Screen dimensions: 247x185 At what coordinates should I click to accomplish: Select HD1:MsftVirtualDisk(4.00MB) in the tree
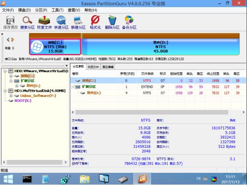tap(40, 91)
